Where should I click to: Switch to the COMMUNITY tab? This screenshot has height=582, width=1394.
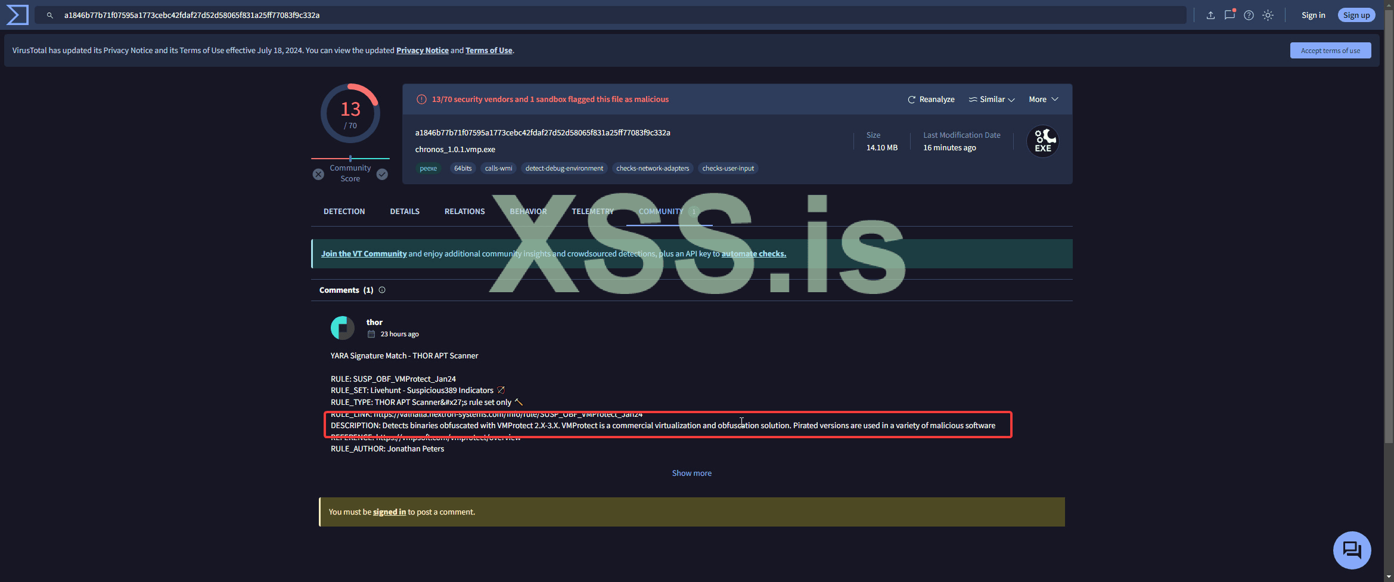pyautogui.click(x=669, y=212)
